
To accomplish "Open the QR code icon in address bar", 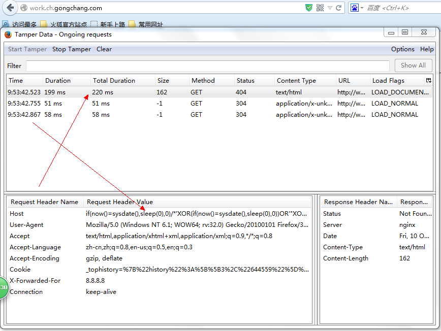I will point(320,8).
